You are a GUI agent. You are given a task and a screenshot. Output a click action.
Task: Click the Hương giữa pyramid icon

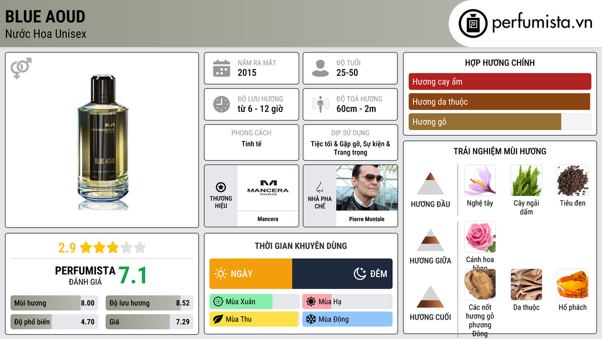pyautogui.click(x=430, y=240)
